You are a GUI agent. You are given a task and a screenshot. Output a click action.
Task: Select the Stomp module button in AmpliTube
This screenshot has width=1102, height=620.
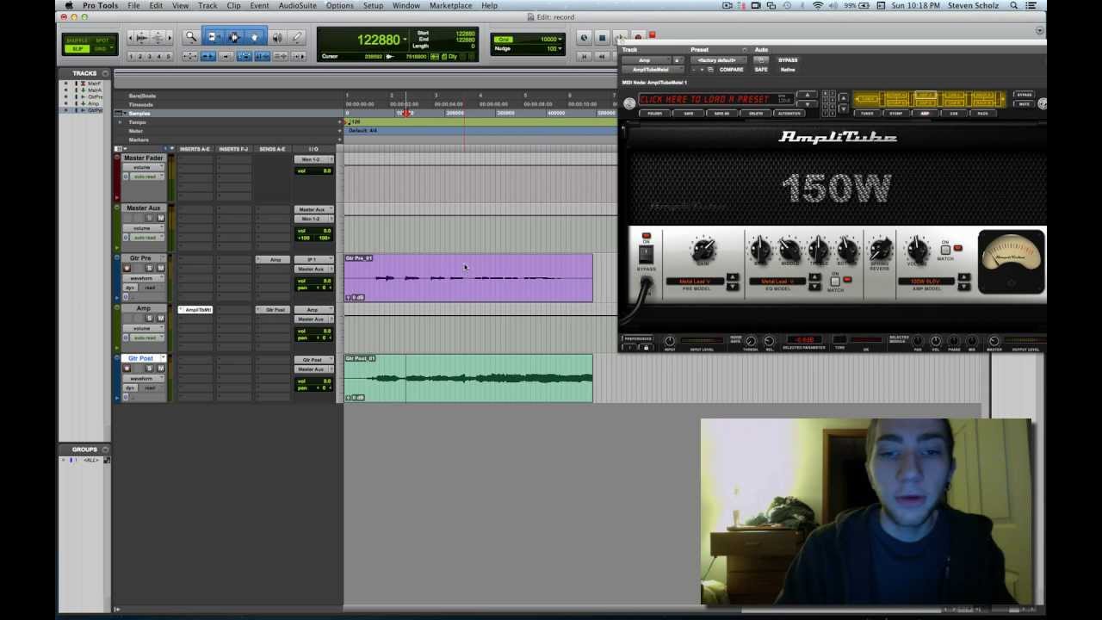pyautogui.click(x=896, y=113)
